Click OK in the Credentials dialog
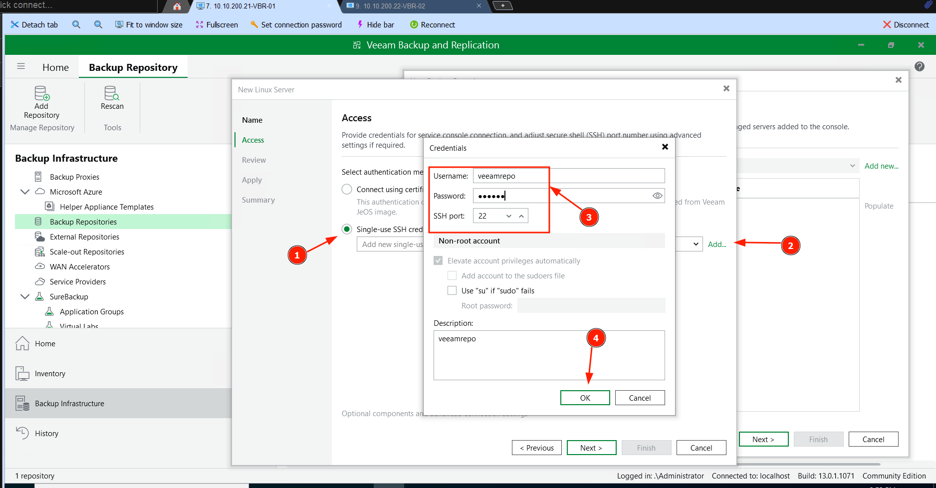936x488 pixels. (585, 398)
